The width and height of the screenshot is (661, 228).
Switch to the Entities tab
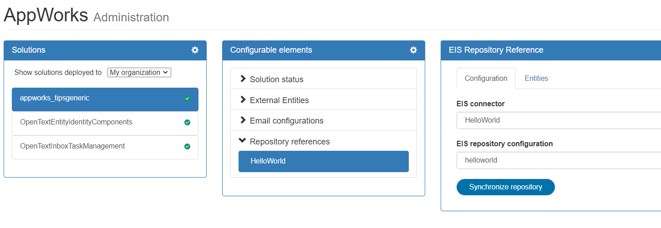coord(536,78)
